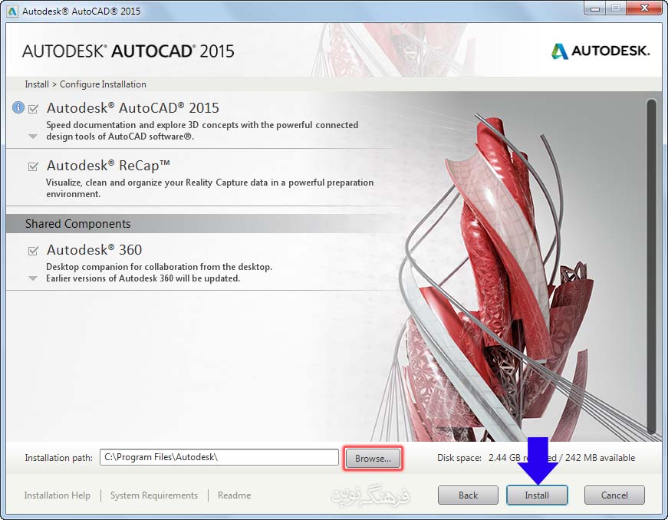The width and height of the screenshot is (668, 520).
Task: Click the Install breadcrumb text
Action: pos(37,84)
